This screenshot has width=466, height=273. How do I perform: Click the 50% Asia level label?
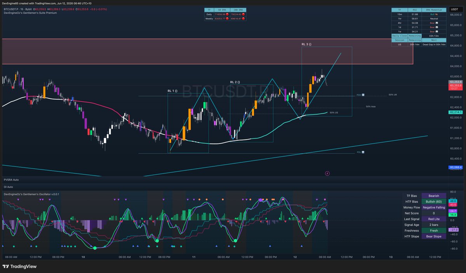pos(370,107)
